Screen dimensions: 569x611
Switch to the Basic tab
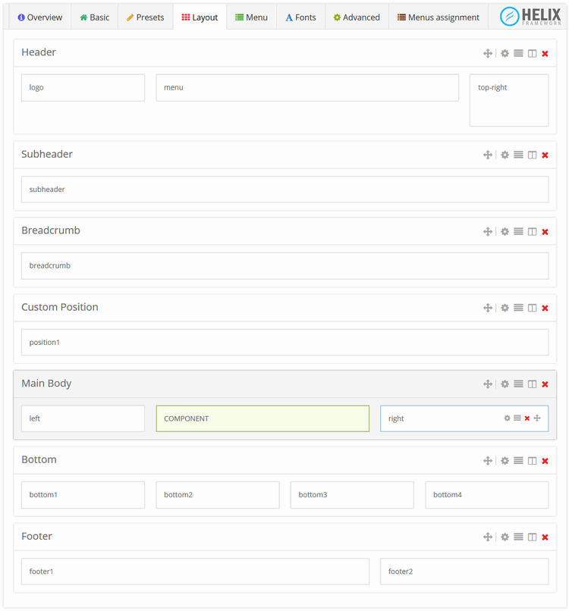pos(94,17)
